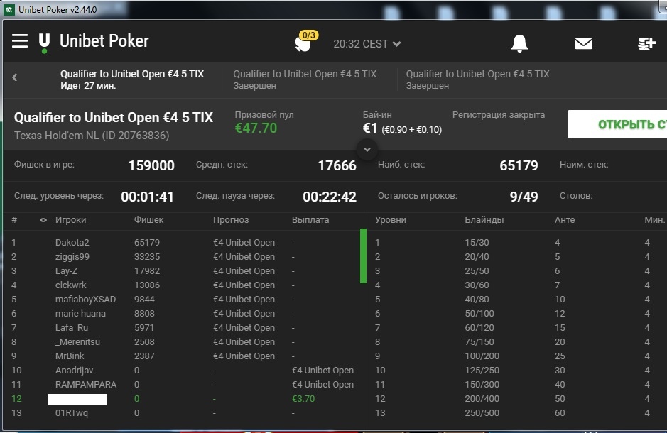Click the tournament title heading
The width and height of the screenshot is (667, 433).
(114, 118)
